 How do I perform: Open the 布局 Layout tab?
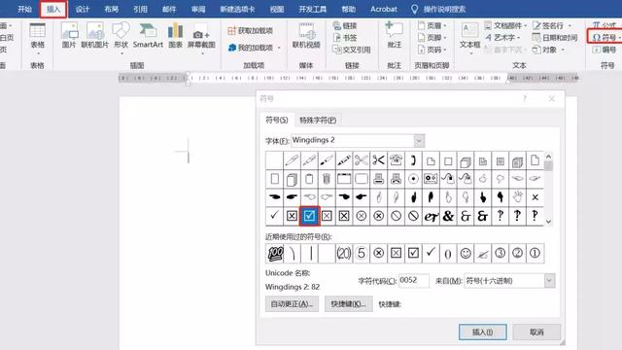112,9
